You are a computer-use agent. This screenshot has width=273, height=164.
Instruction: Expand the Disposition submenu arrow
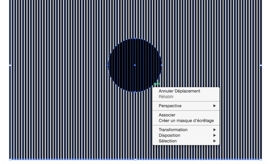coord(215,135)
